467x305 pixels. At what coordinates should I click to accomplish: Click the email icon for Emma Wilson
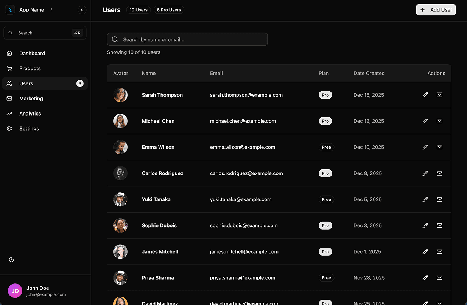click(439, 147)
